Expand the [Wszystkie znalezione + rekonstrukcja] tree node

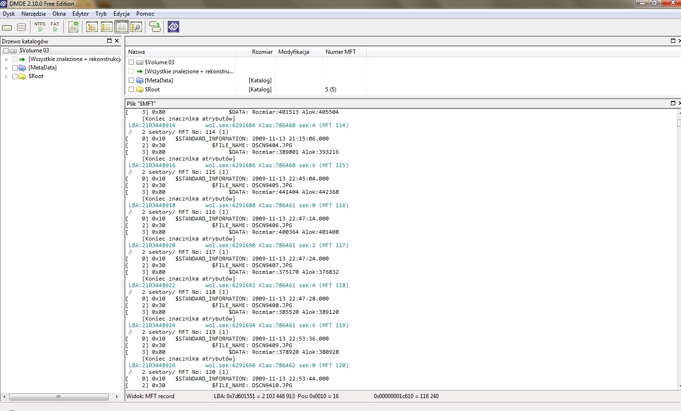point(6,60)
